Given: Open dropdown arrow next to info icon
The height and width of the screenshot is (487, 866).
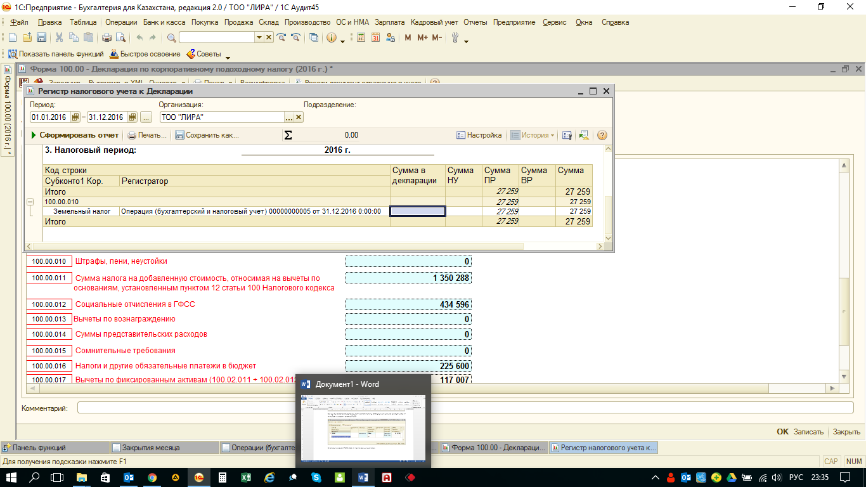Looking at the screenshot, I should [x=342, y=41].
